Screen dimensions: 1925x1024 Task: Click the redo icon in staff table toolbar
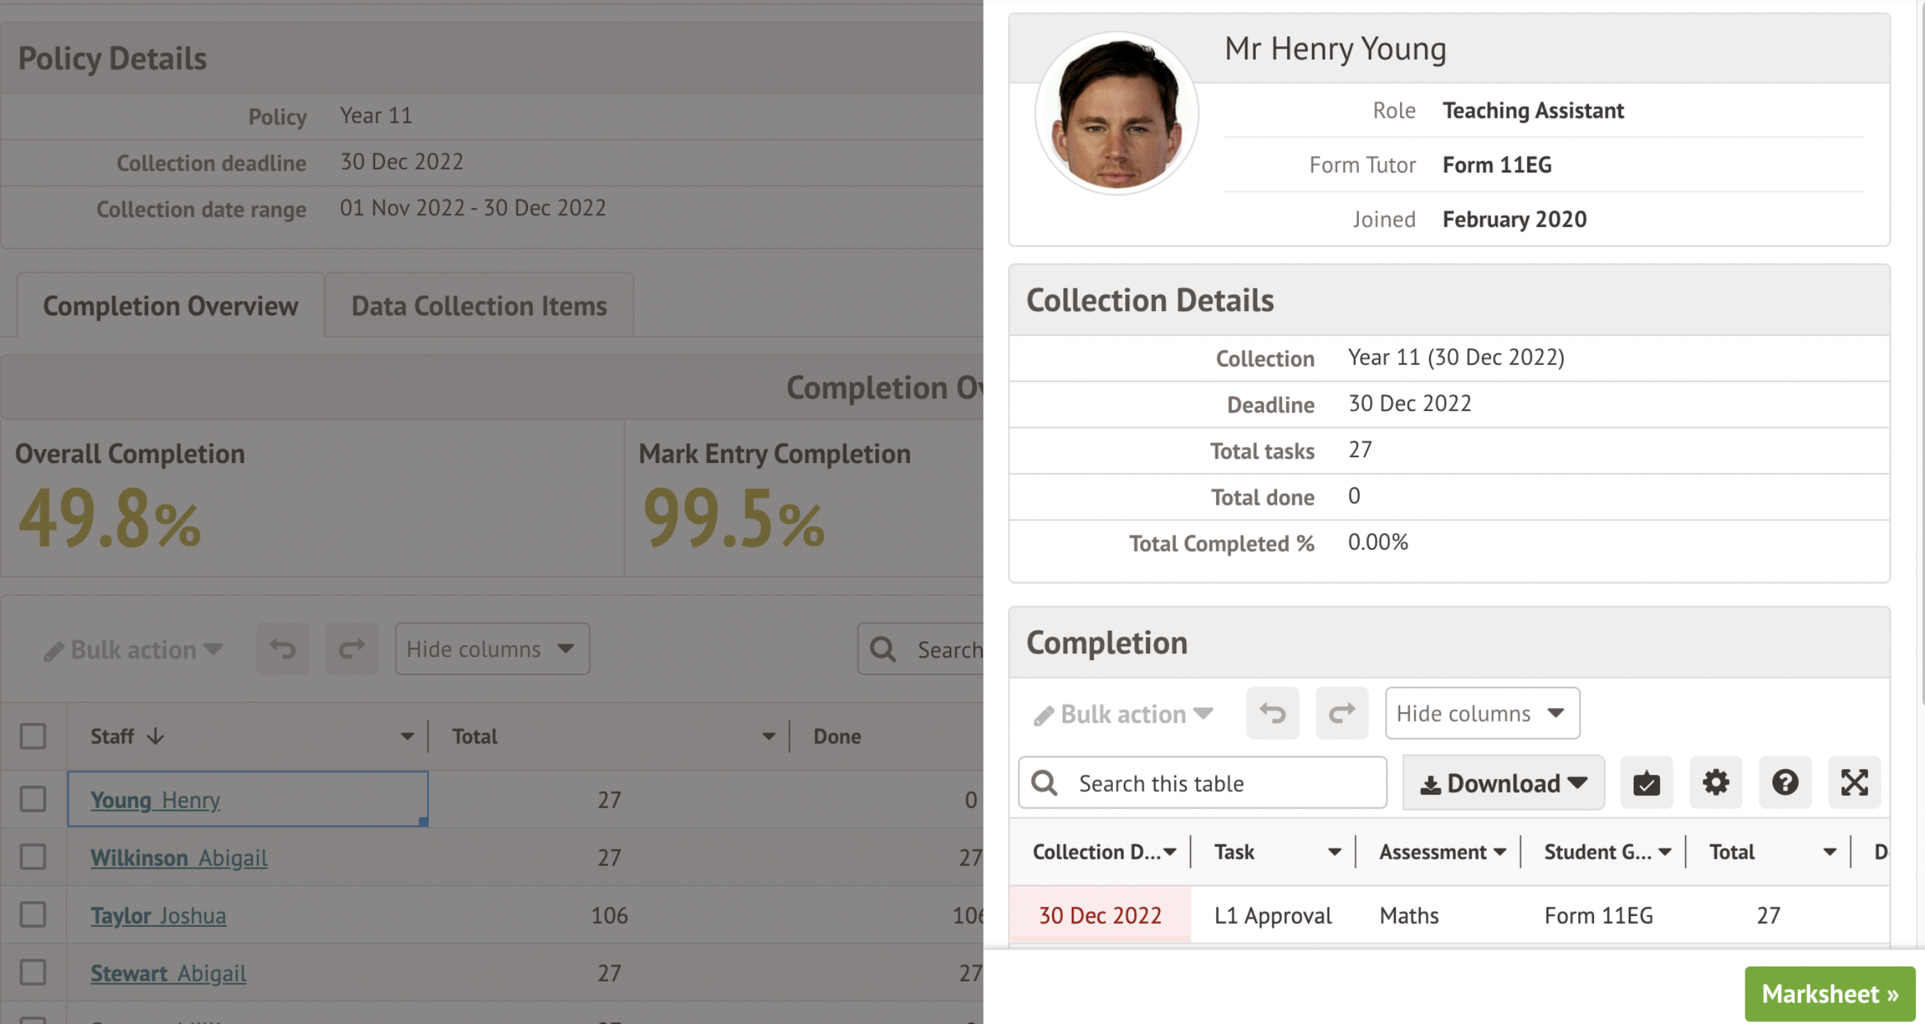tap(351, 649)
